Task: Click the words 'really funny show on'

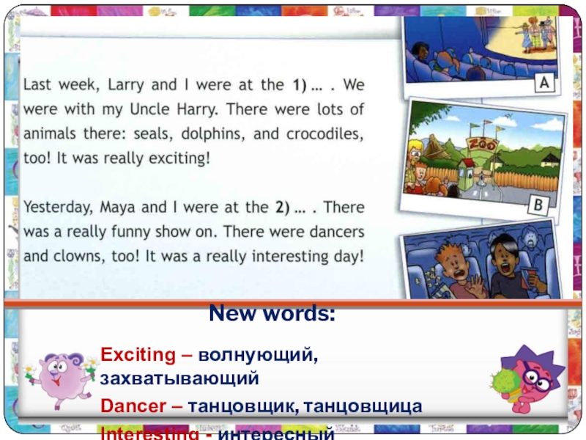Action: 141,232
